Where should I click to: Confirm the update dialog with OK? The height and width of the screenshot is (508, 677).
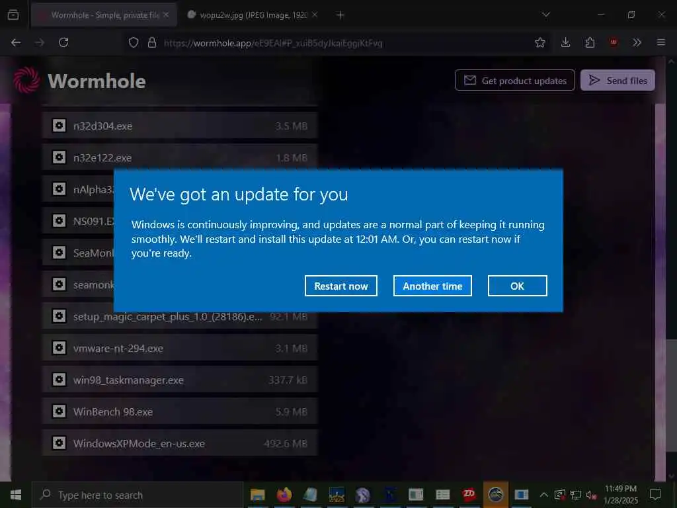click(517, 286)
